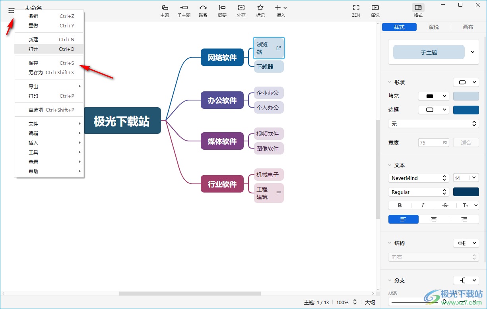Choose 新建 menu entry
Screen dimensions: 487x309
[x=49, y=40]
